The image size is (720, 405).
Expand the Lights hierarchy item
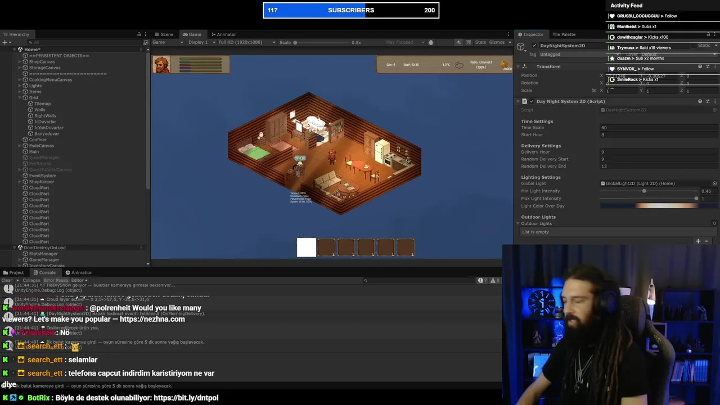coord(20,85)
